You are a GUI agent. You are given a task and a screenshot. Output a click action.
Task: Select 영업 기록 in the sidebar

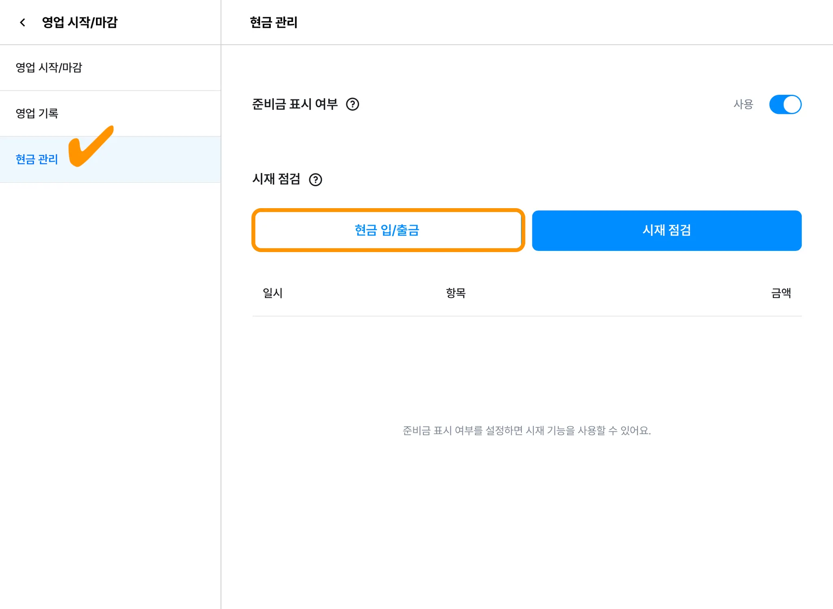click(37, 113)
